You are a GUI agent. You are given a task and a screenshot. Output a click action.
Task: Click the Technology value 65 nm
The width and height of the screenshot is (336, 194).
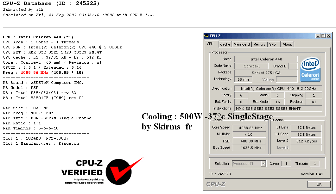pyautogui.click(x=243, y=79)
